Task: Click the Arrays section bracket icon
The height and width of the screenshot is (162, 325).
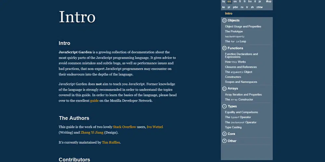Action: pyautogui.click(x=224, y=88)
